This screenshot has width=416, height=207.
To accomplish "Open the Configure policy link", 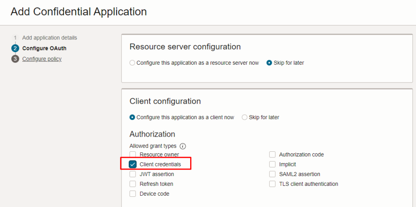I will click(42, 59).
